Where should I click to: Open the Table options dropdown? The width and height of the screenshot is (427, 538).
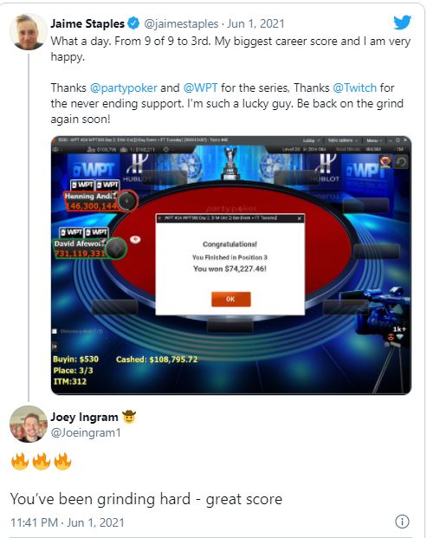coord(343,140)
